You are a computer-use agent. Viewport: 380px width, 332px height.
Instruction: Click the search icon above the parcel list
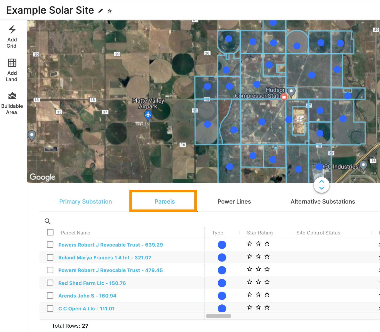(48, 221)
